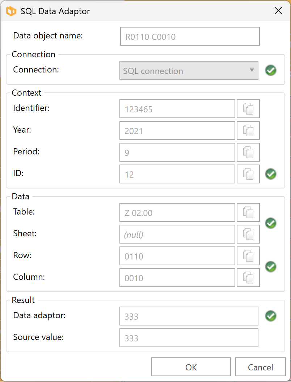Select the Table field showing Z 02.00
The height and width of the screenshot is (382, 291).
[177, 213]
